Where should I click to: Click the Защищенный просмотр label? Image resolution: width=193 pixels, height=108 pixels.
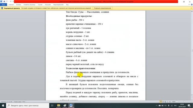(12, 8)
